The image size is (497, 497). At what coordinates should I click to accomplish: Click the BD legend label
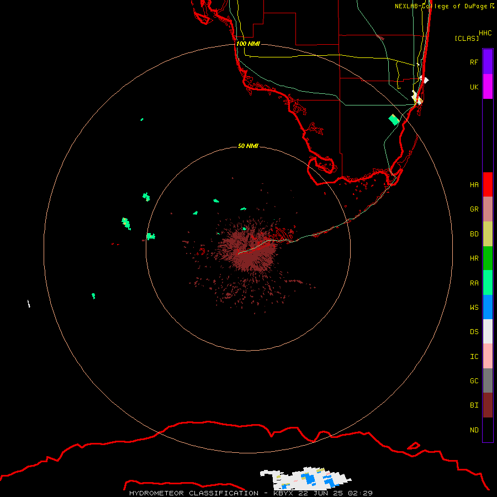pos(474,234)
